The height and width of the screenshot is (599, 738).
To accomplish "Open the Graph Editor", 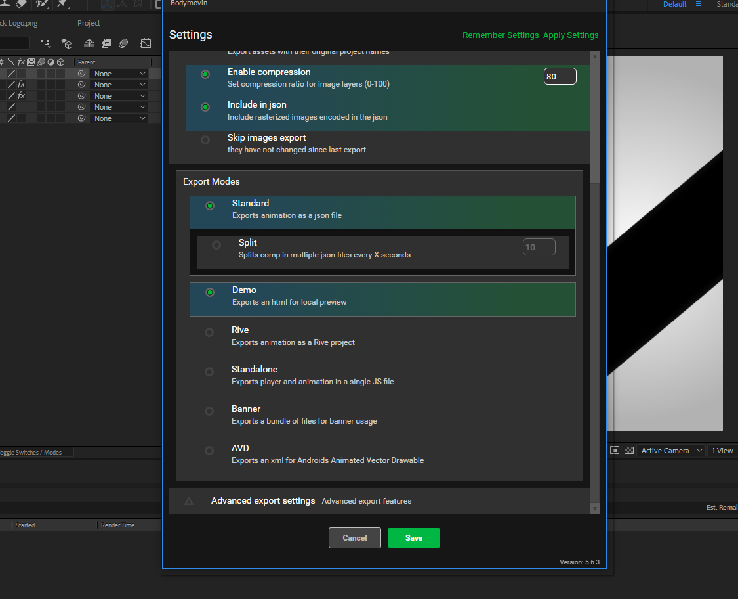I will coord(146,43).
